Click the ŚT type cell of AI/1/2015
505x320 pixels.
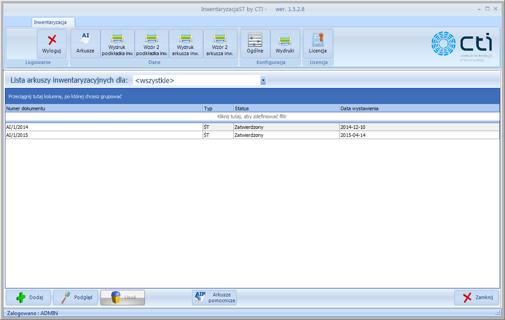(x=218, y=135)
